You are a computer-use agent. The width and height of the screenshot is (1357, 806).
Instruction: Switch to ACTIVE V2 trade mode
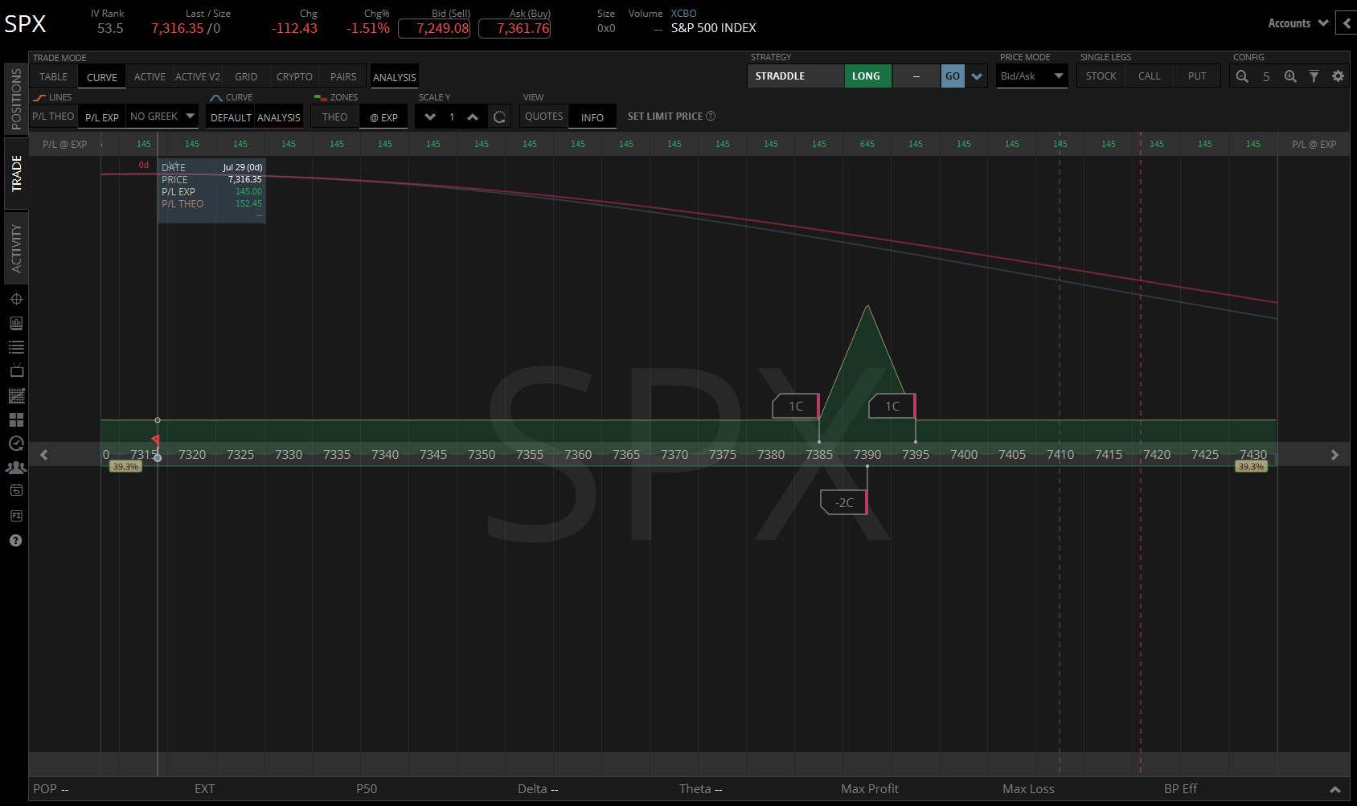coord(198,76)
